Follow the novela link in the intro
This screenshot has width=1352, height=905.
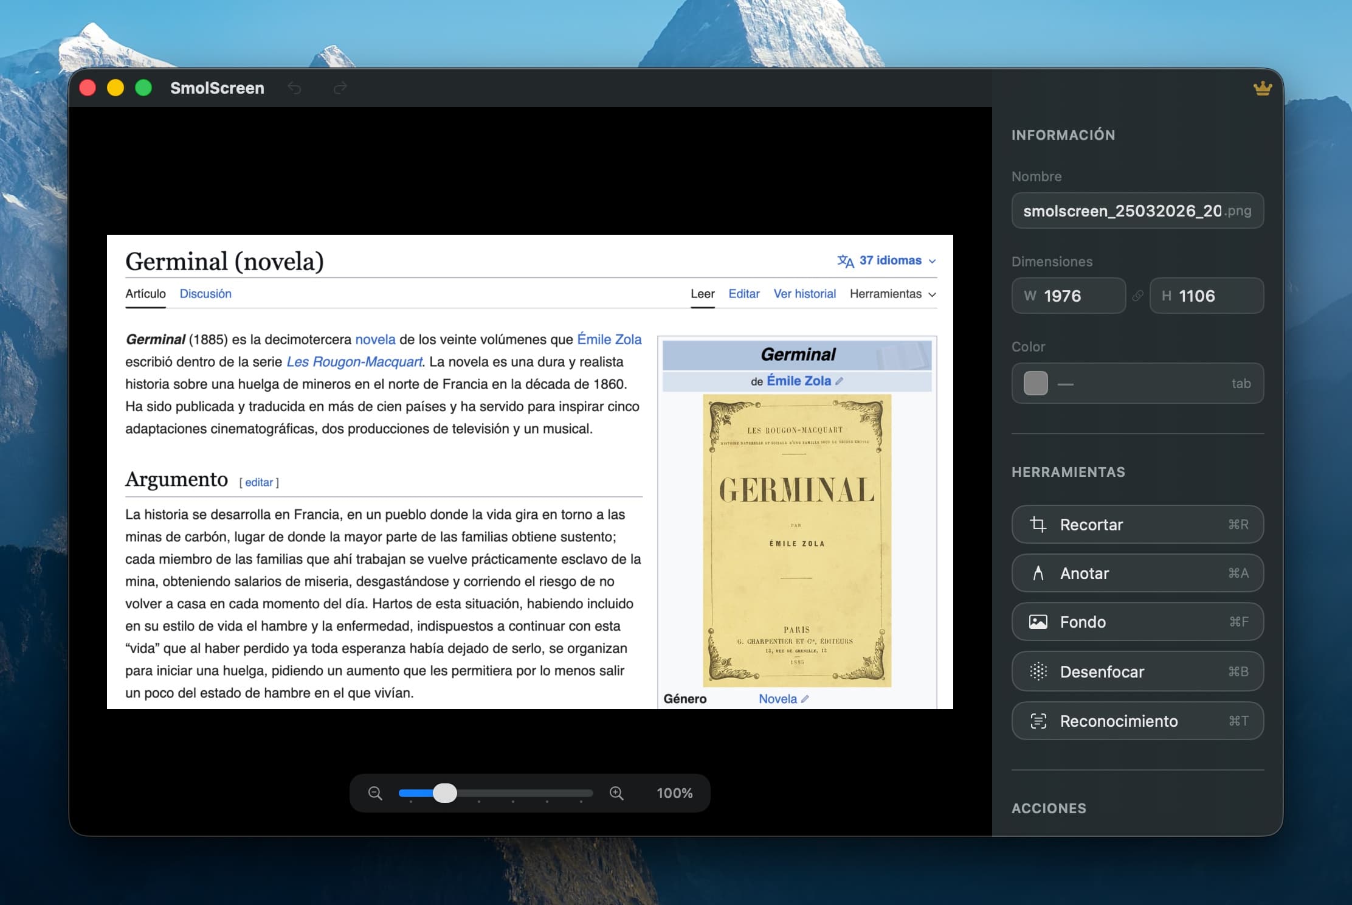(x=375, y=339)
